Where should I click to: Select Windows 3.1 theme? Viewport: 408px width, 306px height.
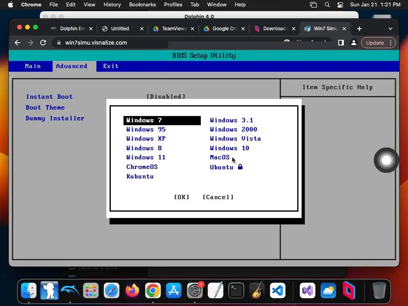[231, 120]
